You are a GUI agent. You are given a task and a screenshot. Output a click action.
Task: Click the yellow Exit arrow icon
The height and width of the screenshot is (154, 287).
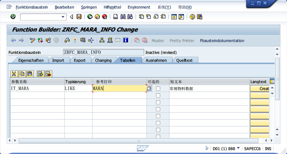(x=97, y=17)
